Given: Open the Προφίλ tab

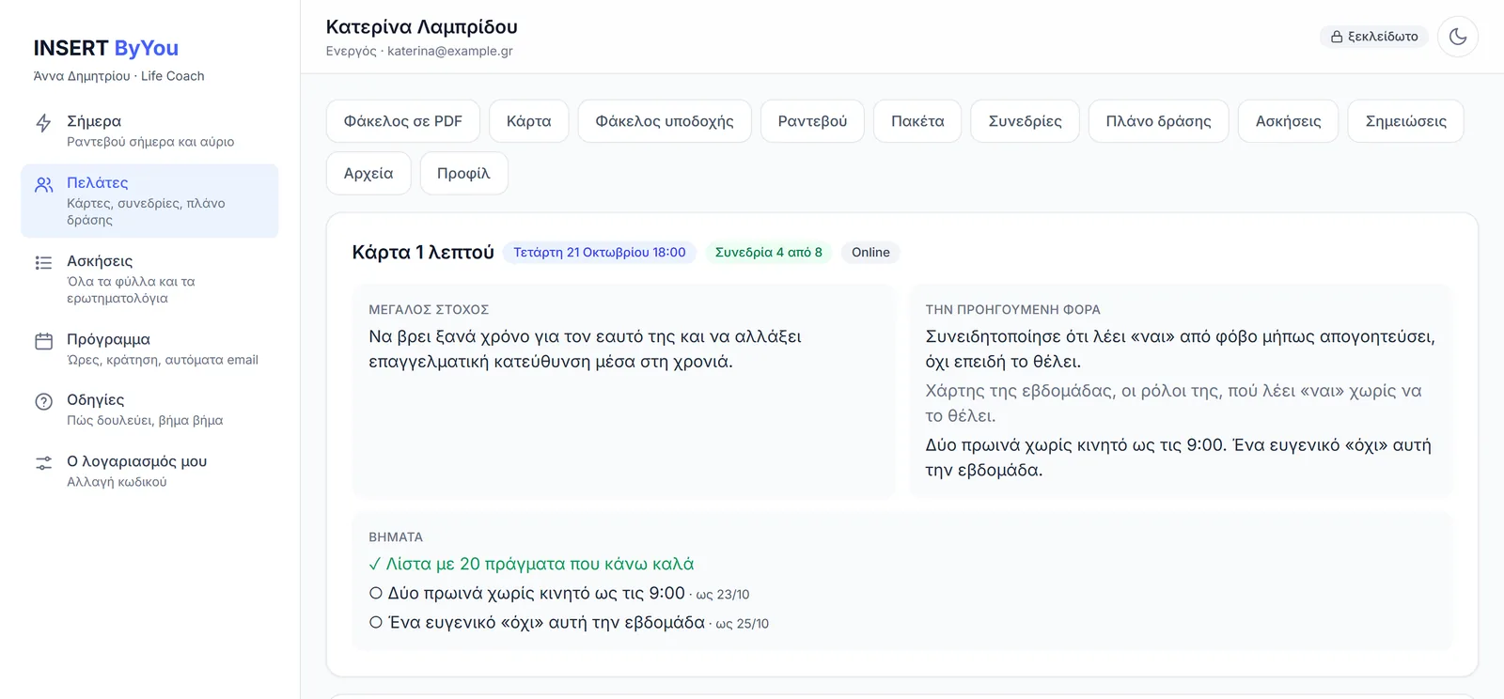Looking at the screenshot, I should tap(464, 174).
